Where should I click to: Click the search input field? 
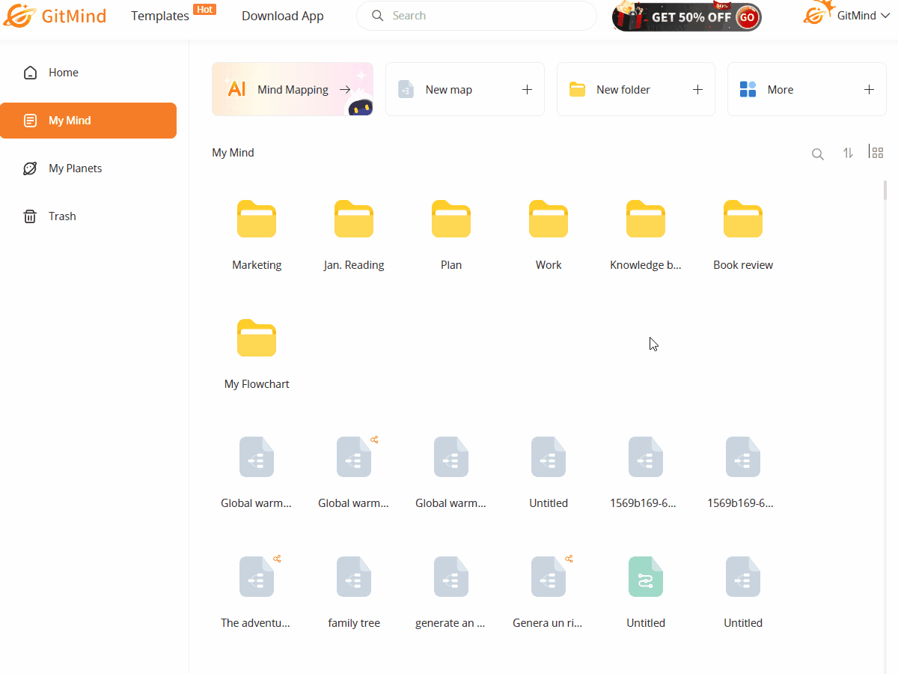coord(476,15)
